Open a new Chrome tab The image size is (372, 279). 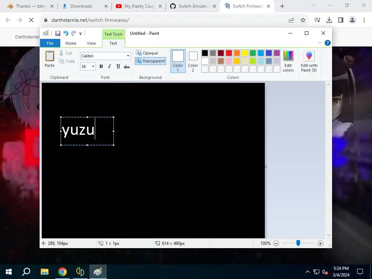[x=282, y=7]
